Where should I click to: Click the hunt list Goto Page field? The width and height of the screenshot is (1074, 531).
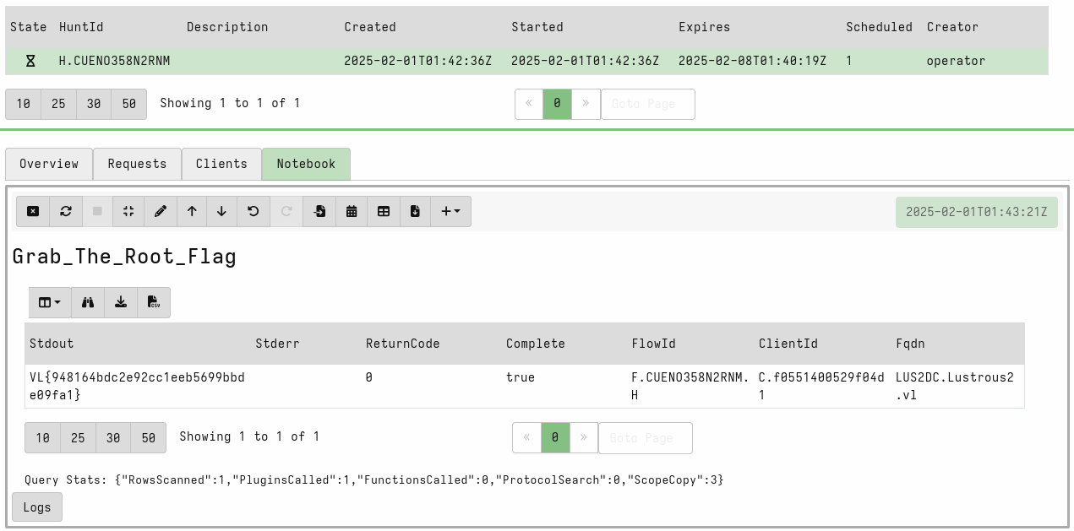click(x=648, y=104)
